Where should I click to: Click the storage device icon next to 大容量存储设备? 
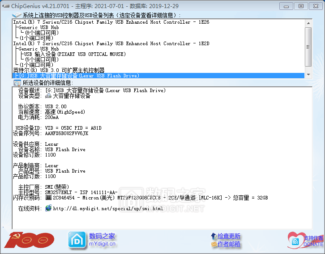48,96
